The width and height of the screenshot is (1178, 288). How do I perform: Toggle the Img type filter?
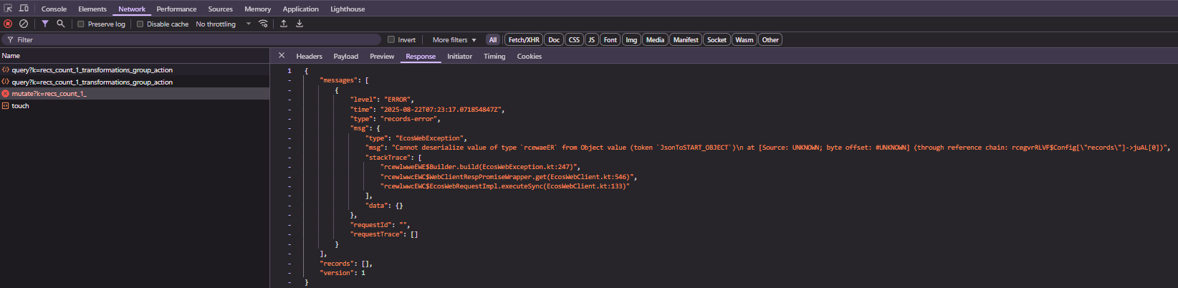631,40
